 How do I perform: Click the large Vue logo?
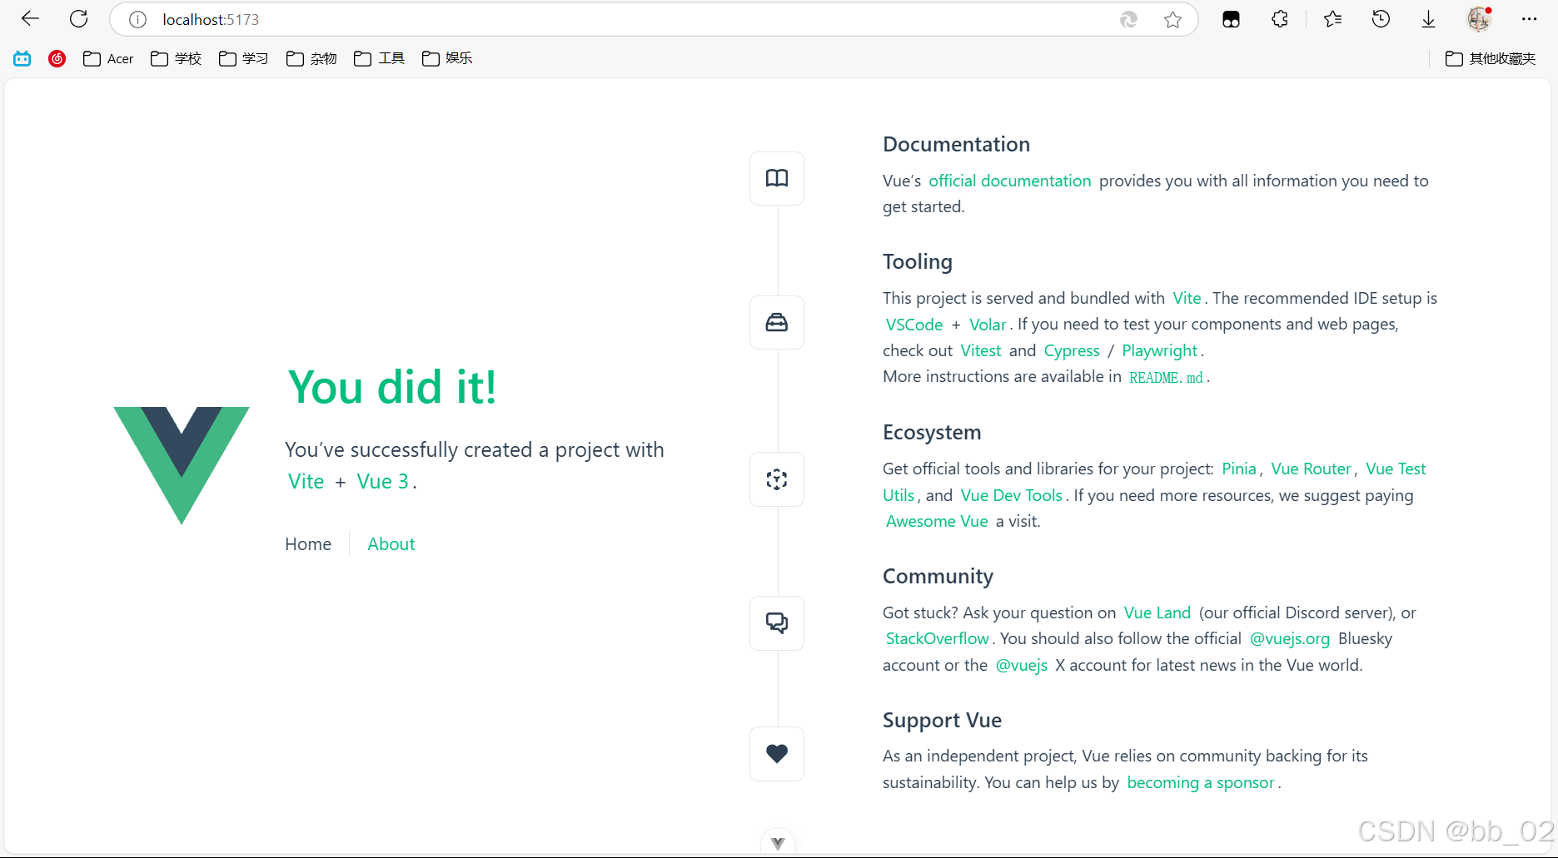[182, 465]
